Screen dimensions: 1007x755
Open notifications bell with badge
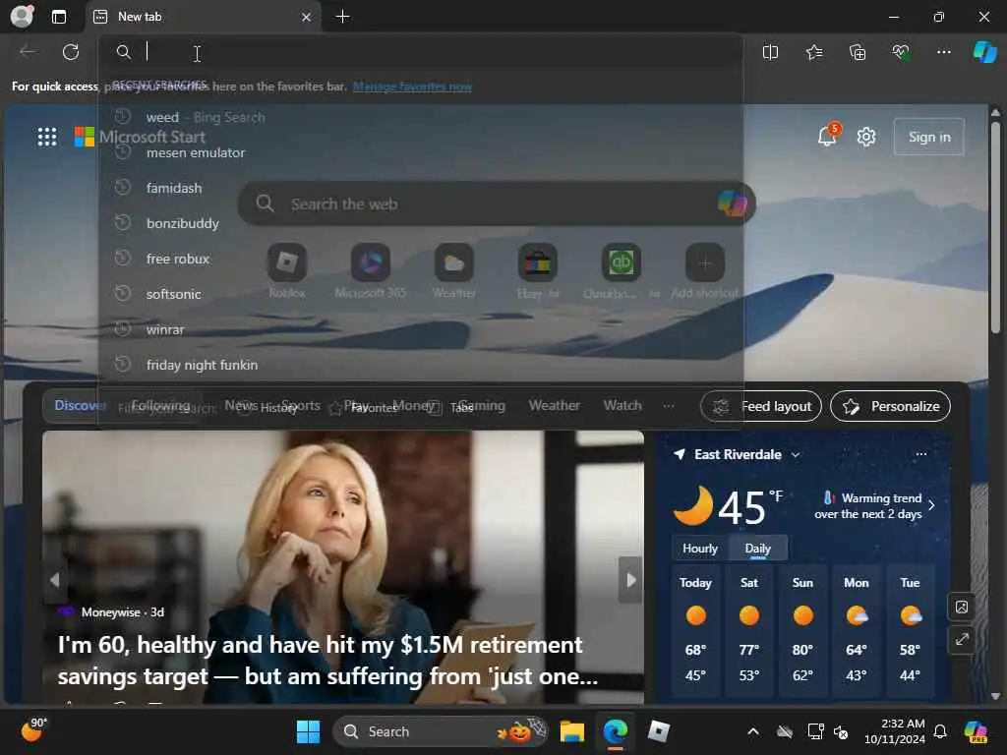(x=828, y=136)
